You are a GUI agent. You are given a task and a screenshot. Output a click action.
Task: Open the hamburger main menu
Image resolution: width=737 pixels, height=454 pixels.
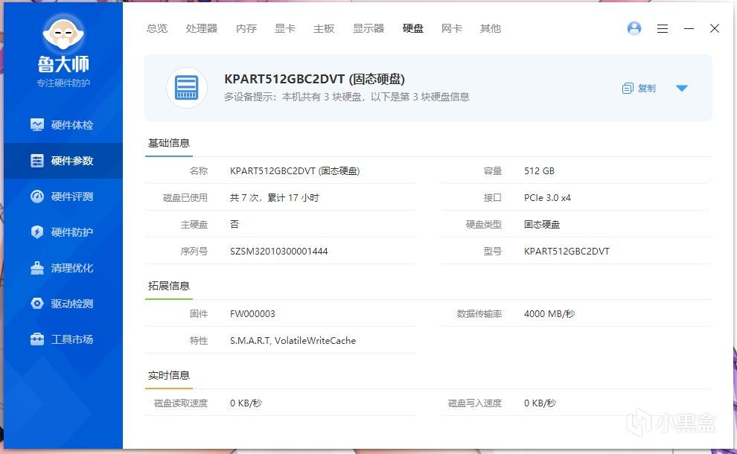(663, 29)
